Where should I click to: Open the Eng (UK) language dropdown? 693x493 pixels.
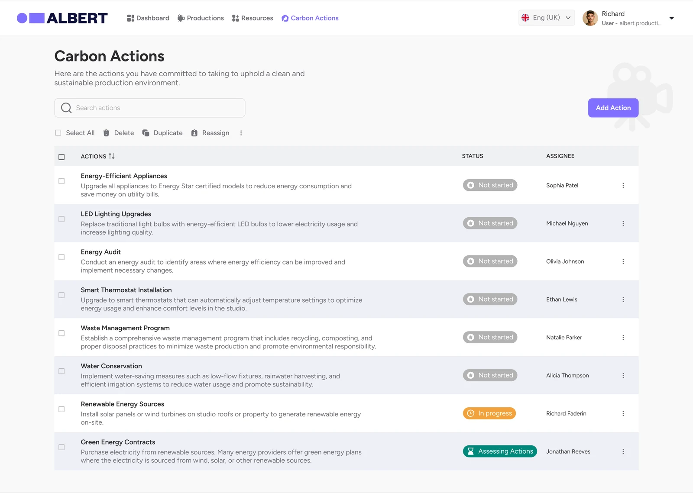pyautogui.click(x=547, y=18)
